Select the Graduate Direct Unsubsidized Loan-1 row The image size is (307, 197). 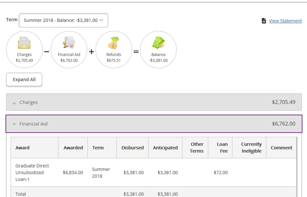click(x=154, y=172)
